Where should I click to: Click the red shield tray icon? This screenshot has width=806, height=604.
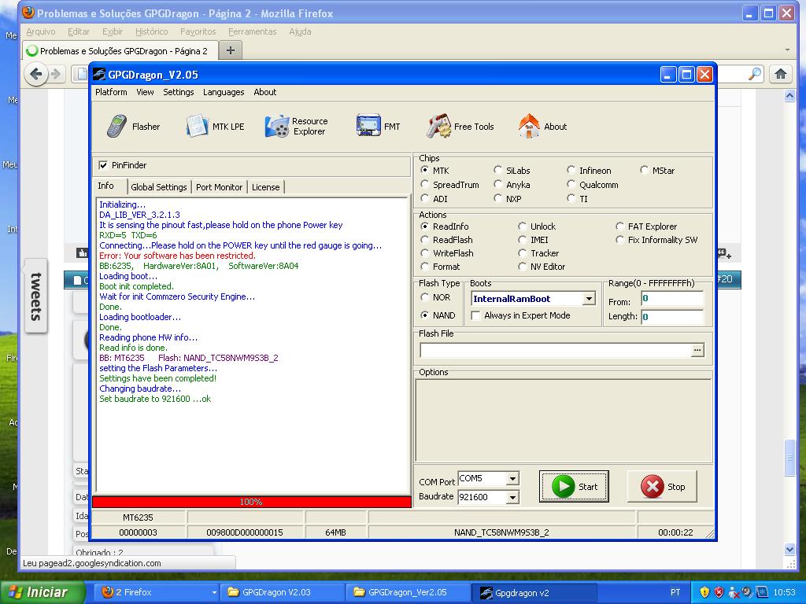(719, 592)
